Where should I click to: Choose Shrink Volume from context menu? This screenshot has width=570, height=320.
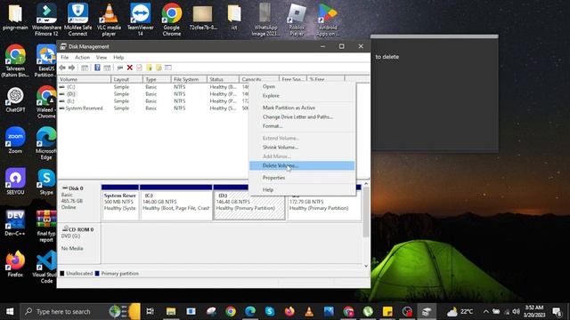[302, 148]
